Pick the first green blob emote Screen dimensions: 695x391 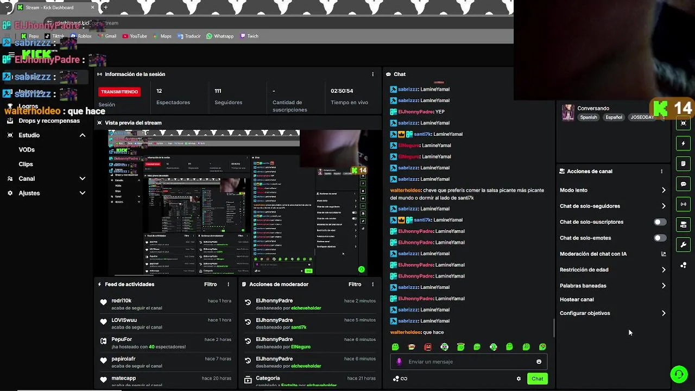tap(395, 347)
